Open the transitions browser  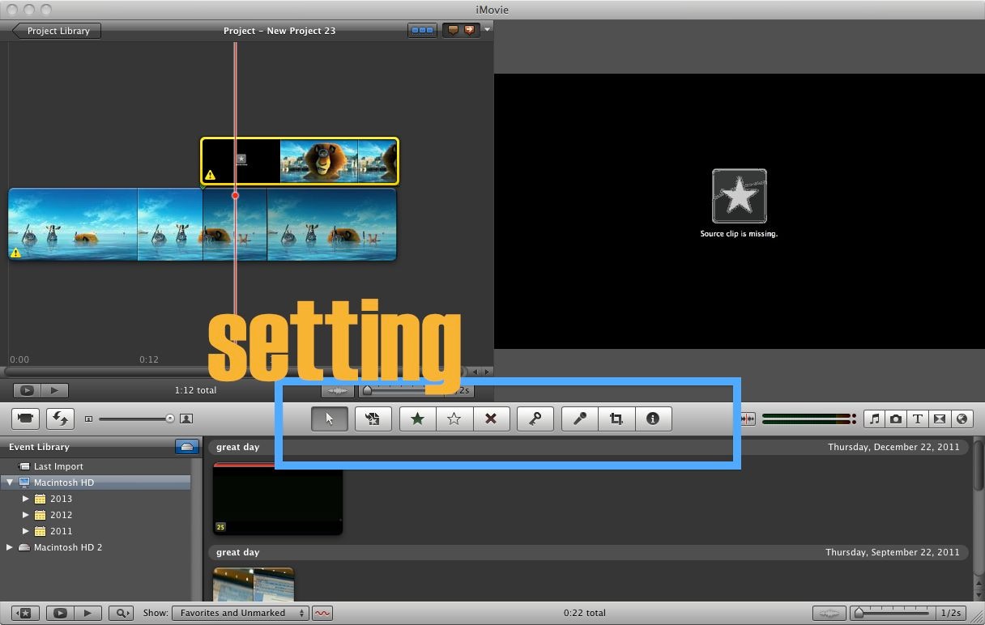point(940,419)
